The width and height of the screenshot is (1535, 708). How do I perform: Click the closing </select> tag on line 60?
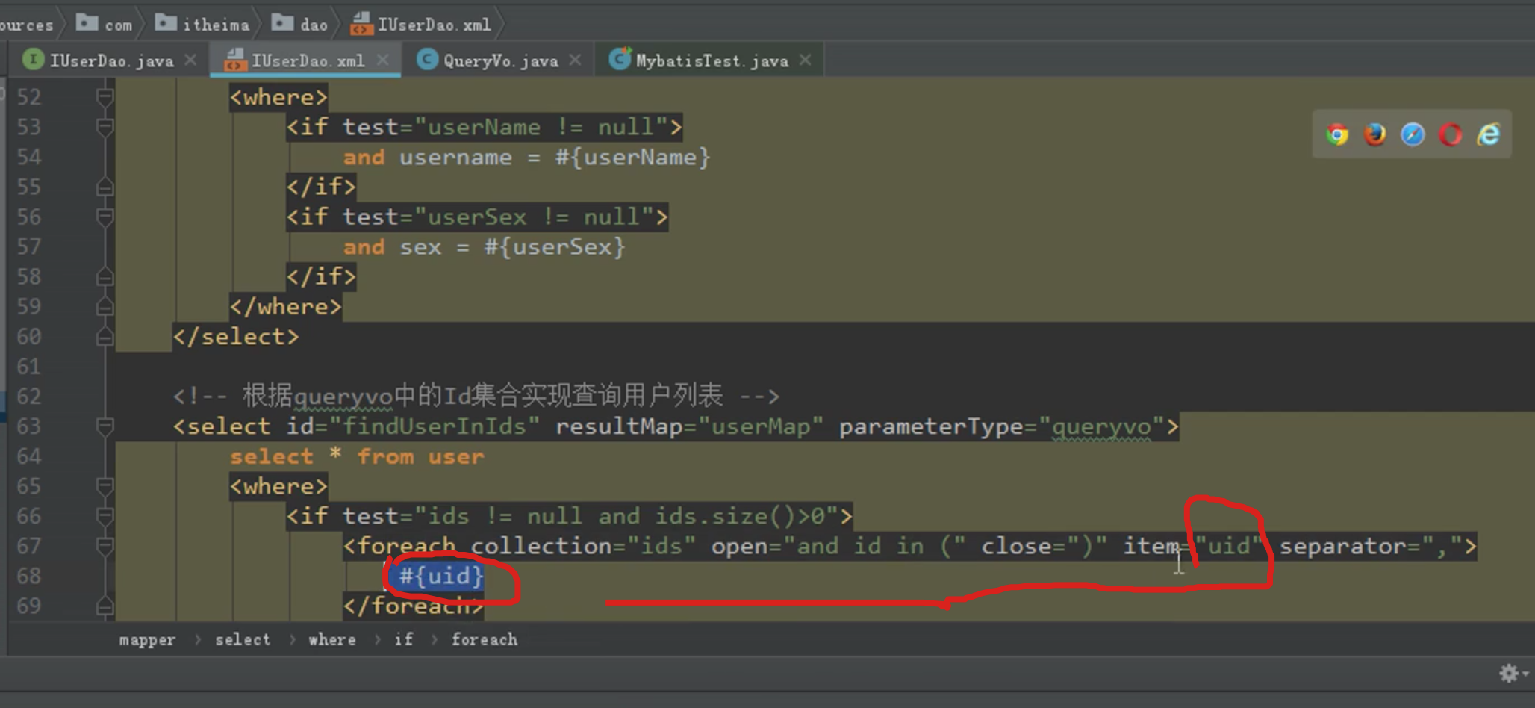236,337
